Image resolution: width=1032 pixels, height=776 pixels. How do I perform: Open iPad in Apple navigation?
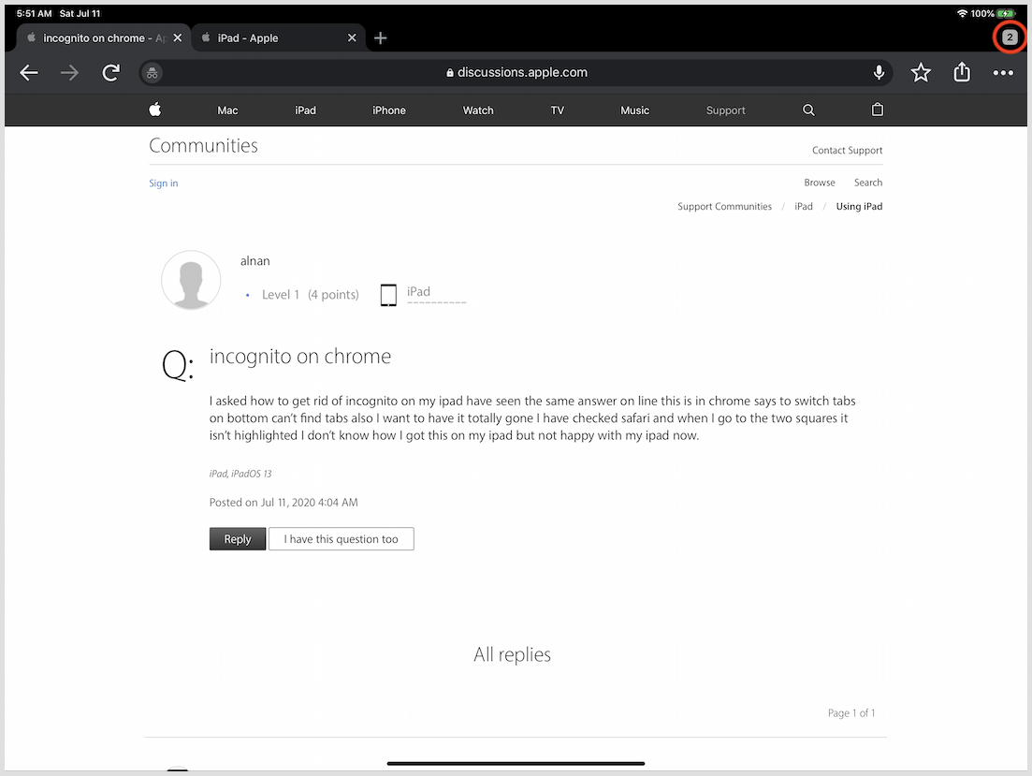point(305,110)
